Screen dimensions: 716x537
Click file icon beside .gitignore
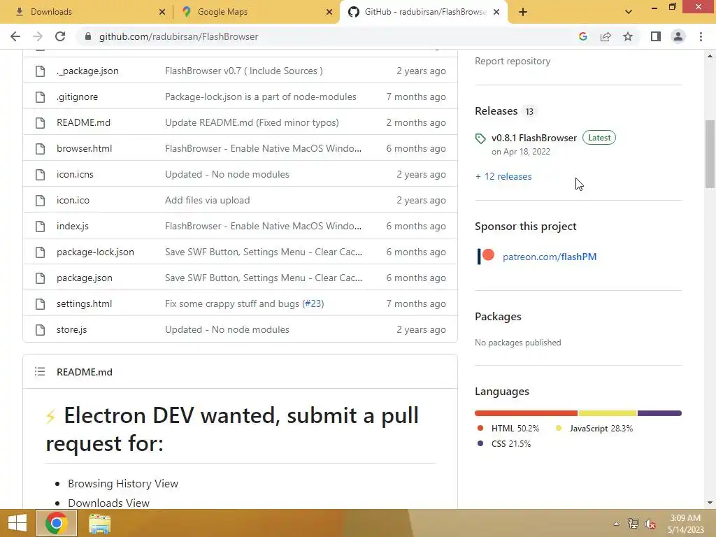pyautogui.click(x=40, y=96)
